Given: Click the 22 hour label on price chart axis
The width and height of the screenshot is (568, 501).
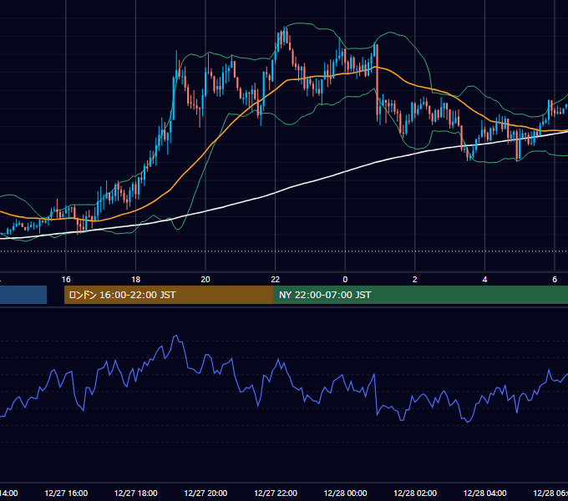Looking at the screenshot, I should [x=276, y=280].
